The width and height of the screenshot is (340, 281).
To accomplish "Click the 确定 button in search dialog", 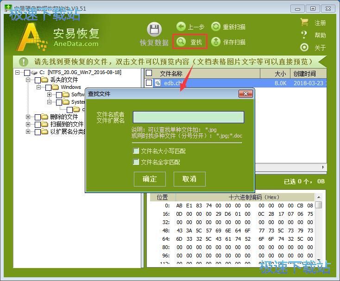I will click(x=150, y=179).
